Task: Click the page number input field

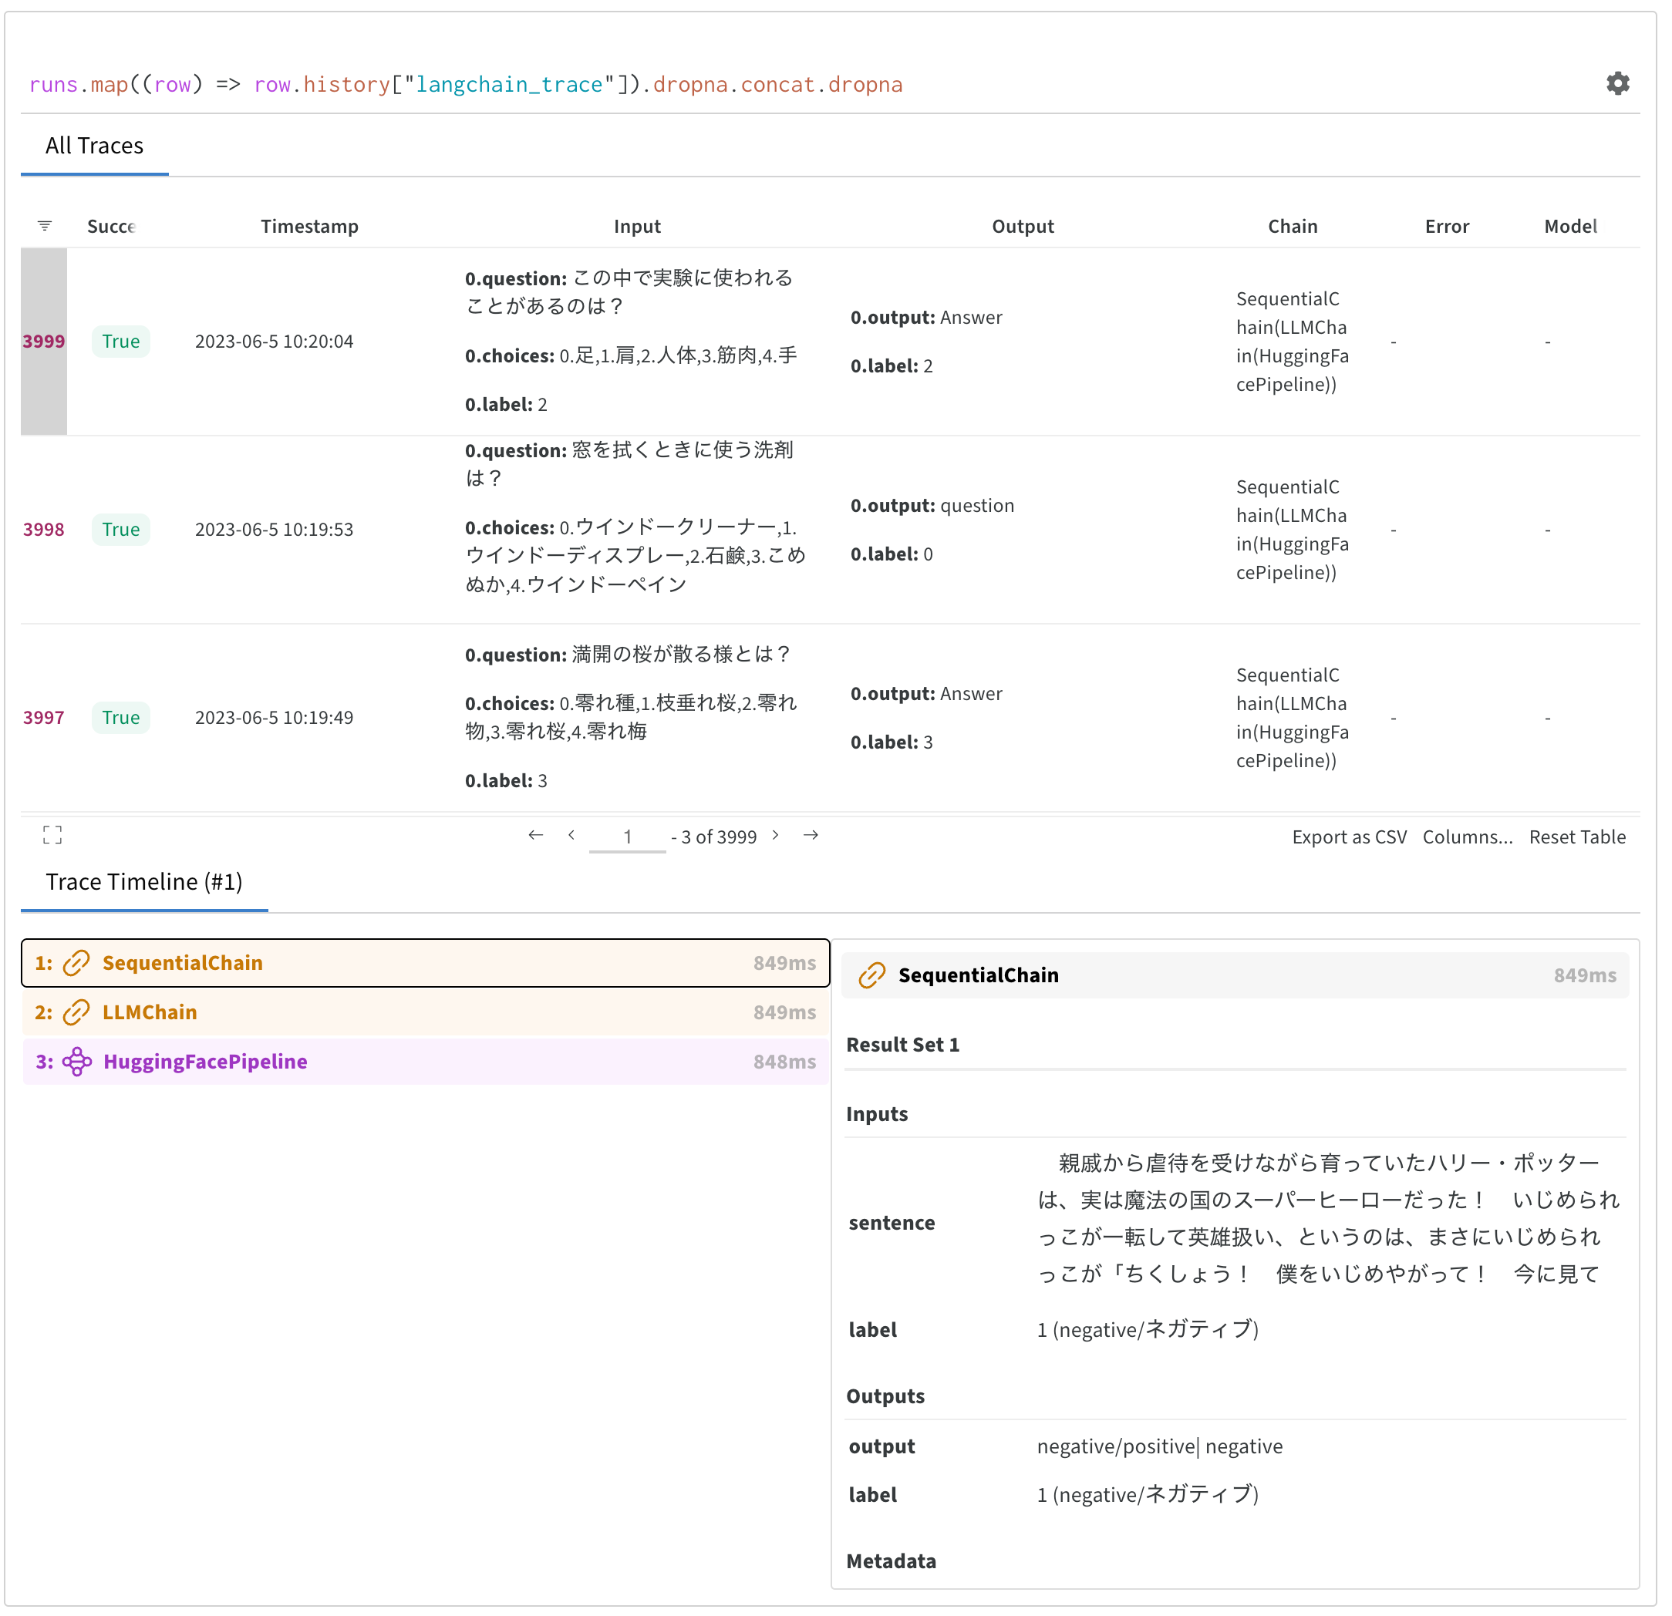Action: pos(627,837)
